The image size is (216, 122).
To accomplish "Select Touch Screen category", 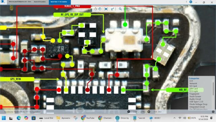I will (x=195, y=96).
